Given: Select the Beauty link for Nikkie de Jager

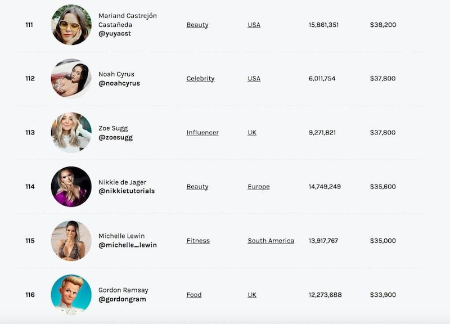Looking at the screenshot, I should [197, 187].
